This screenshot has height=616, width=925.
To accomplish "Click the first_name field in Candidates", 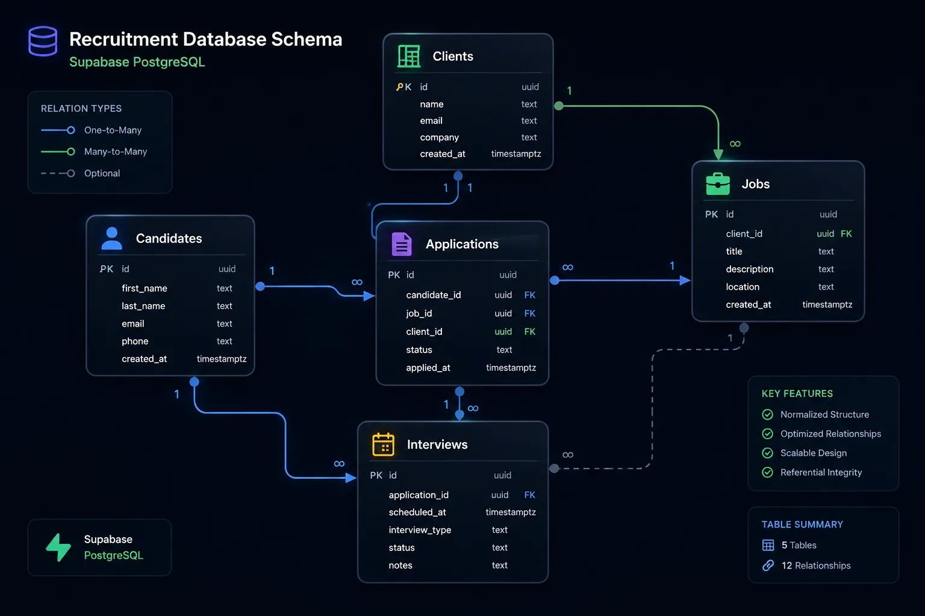I will point(145,288).
